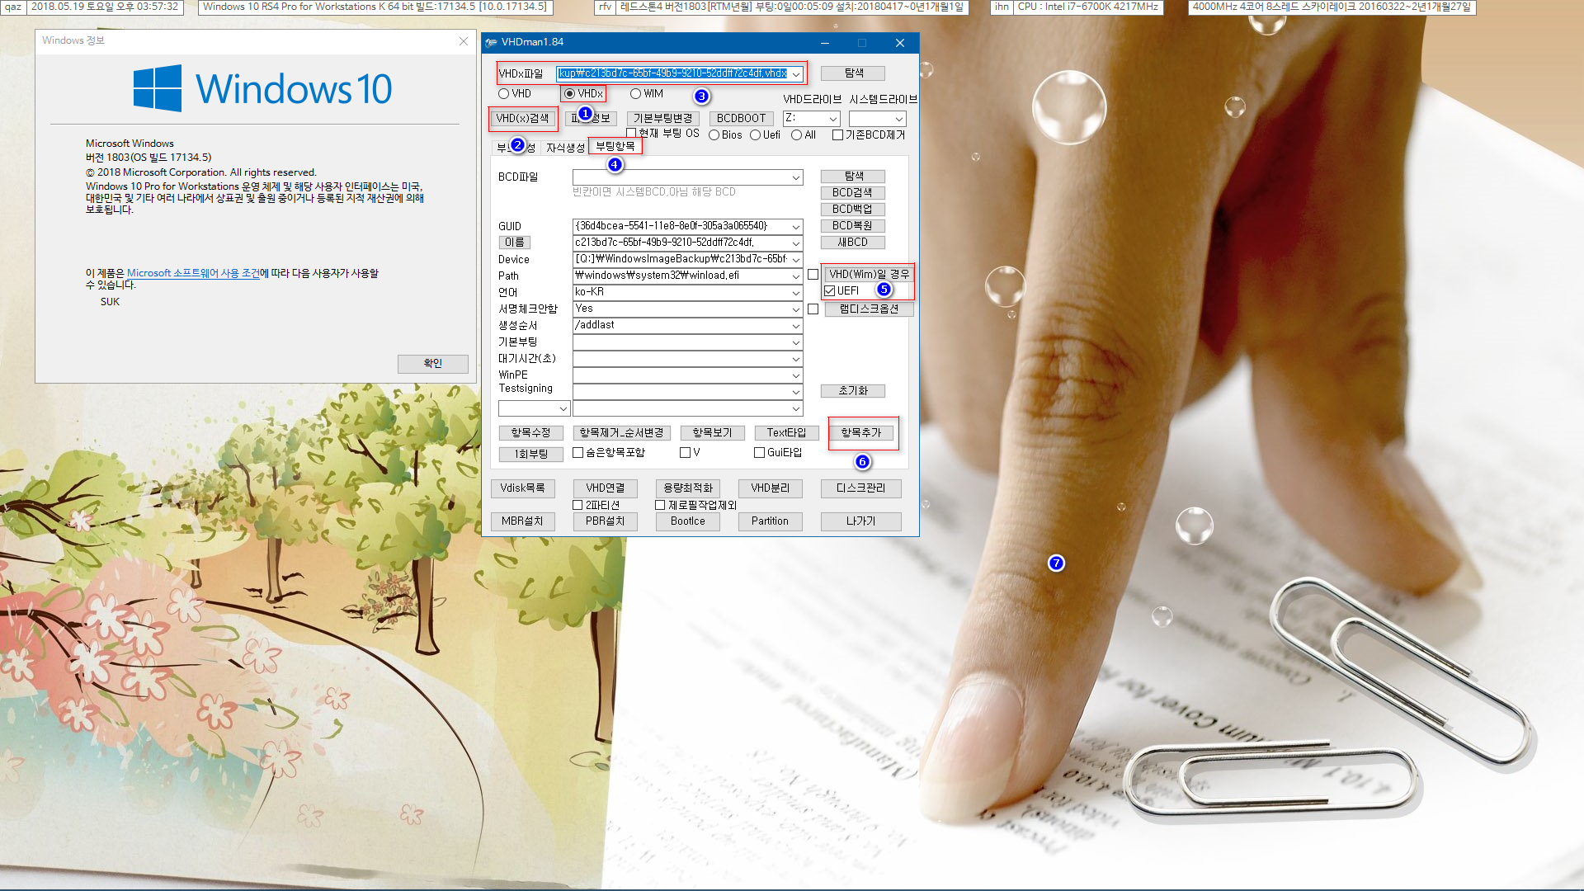The width and height of the screenshot is (1584, 891).
Task: Switch to the 자식생성 tab
Action: [x=565, y=148]
